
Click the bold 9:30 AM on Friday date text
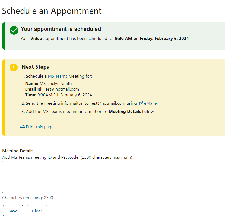[x=152, y=39]
